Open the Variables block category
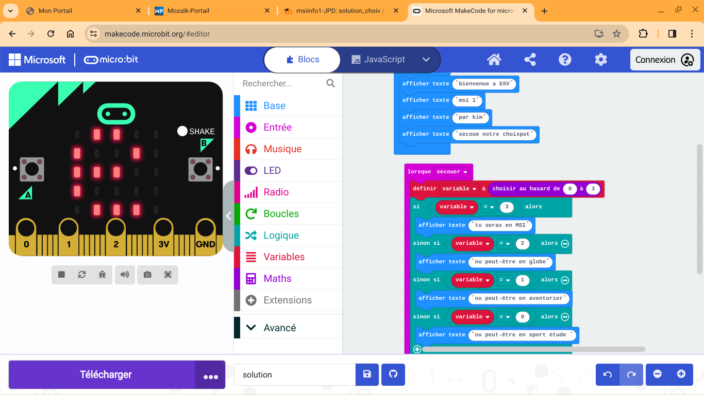This screenshot has height=395, width=704. [x=288, y=257]
